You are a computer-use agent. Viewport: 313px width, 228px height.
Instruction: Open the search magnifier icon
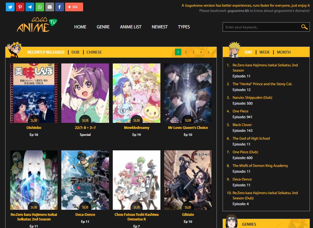pyautogui.click(x=304, y=27)
